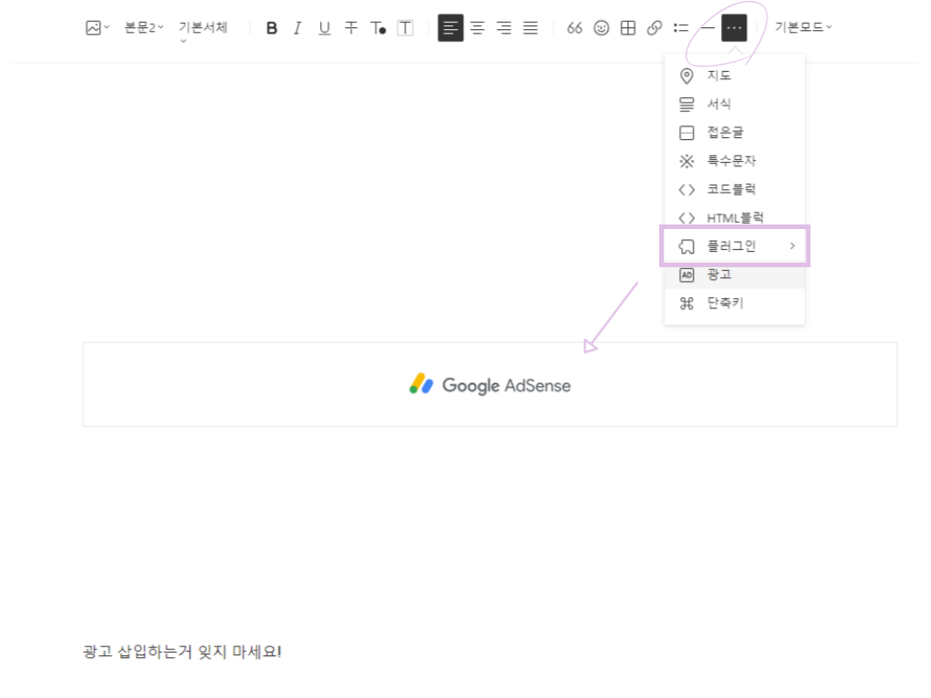Viewport: 931px width, 698px height.
Task: Click the command key shortcut icon
Action: pos(686,304)
